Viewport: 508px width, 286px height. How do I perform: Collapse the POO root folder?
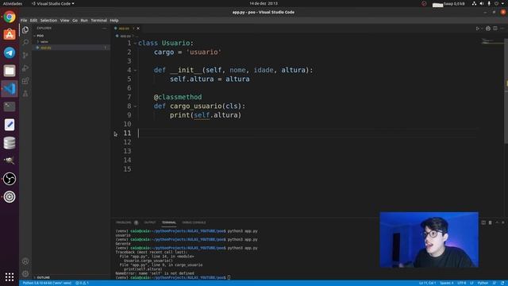click(x=40, y=36)
